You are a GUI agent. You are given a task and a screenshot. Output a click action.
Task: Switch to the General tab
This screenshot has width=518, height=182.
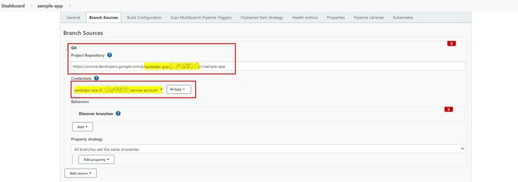coord(73,18)
